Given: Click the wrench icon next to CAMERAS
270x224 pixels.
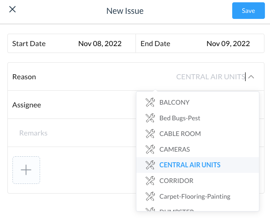Looking at the screenshot, I should [150, 149].
